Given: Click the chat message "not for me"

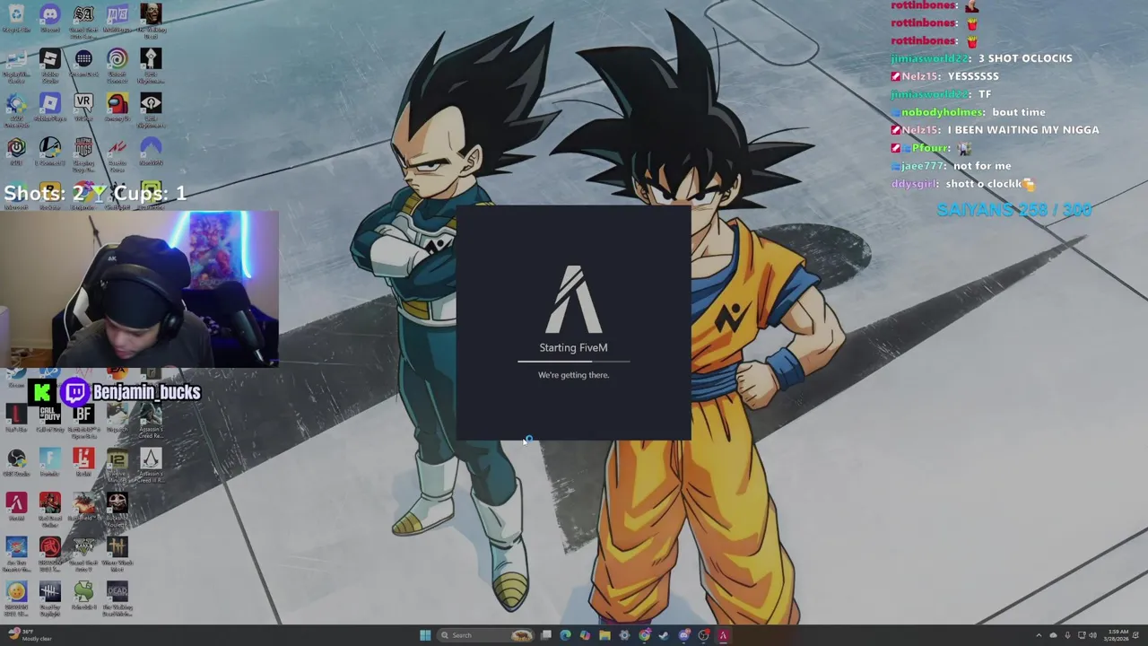Looking at the screenshot, I should [x=982, y=166].
